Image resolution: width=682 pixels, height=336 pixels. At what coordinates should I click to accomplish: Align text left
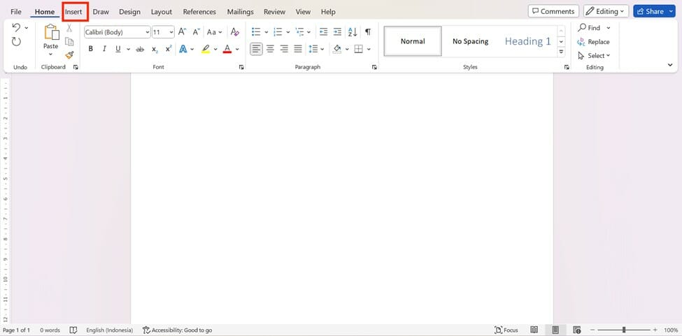click(256, 49)
